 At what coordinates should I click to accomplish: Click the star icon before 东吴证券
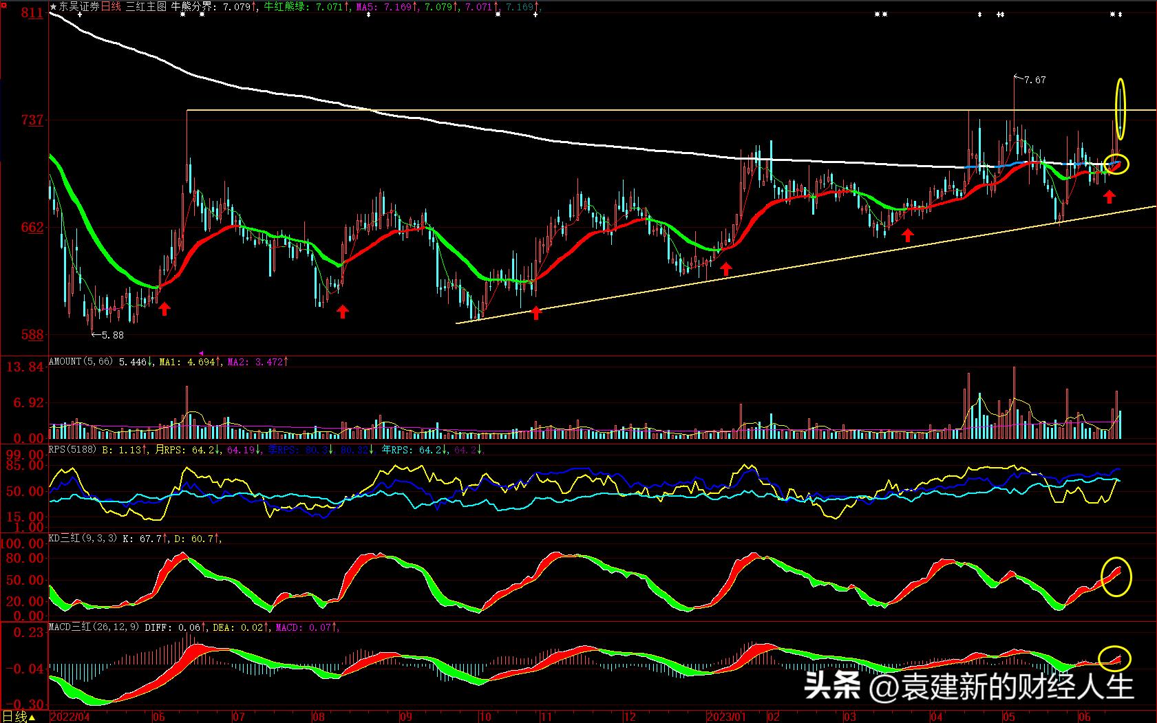[x=54, y=7]
